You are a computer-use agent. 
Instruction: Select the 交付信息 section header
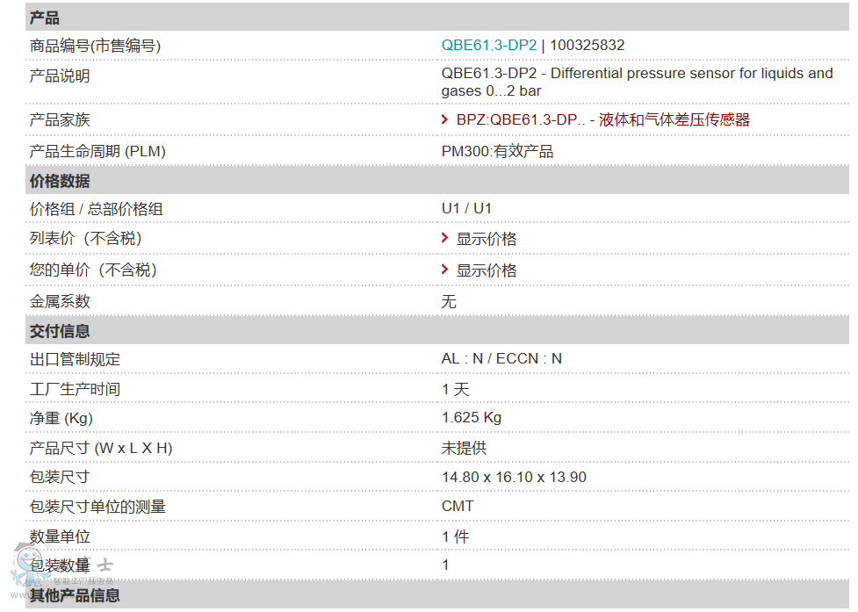pos(60,331)
